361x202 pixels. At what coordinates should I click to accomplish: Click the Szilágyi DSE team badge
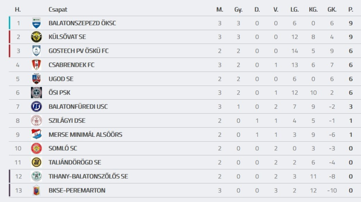37,120
